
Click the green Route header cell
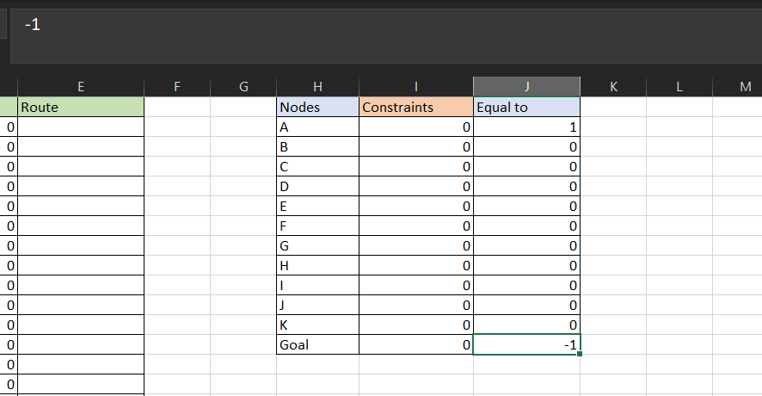(x=80, y=108)
